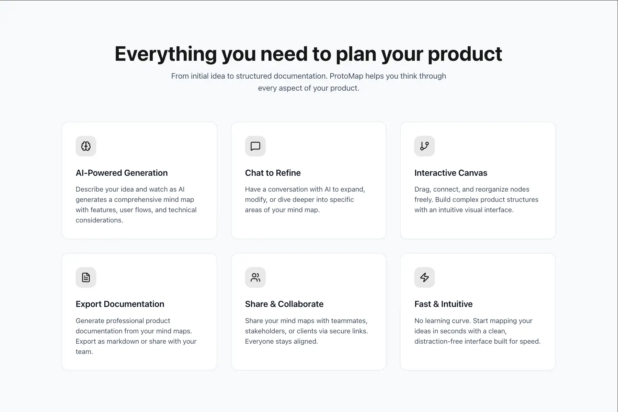Click the 'No learning curve' description text
This screenshot has height=412, width=618.
point(477,331)
